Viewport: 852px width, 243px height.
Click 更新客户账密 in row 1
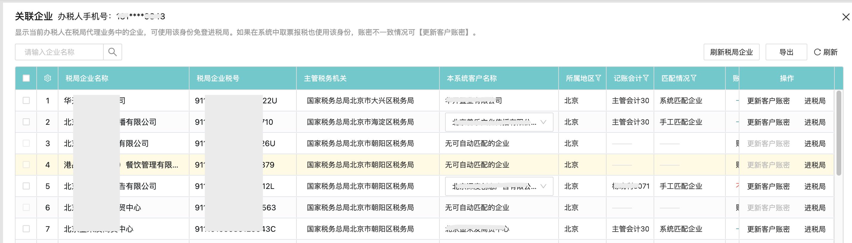coord(768,101)
